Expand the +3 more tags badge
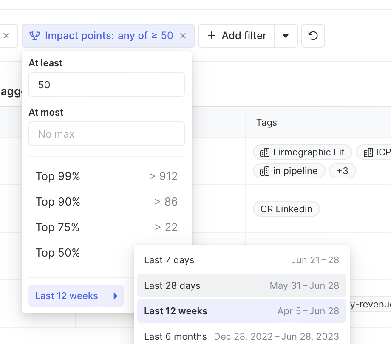 343,171
